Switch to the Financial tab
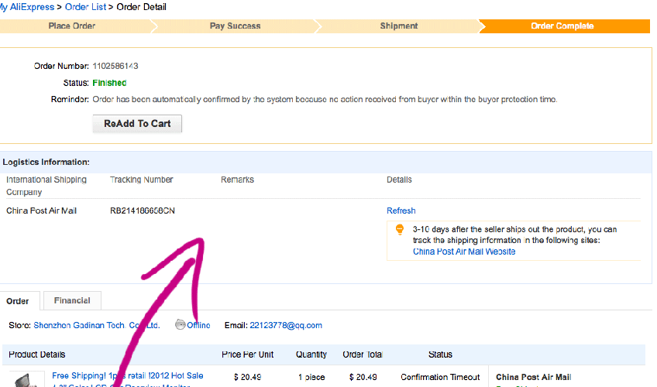The image size is (657, 387). [x=72, y=300]
